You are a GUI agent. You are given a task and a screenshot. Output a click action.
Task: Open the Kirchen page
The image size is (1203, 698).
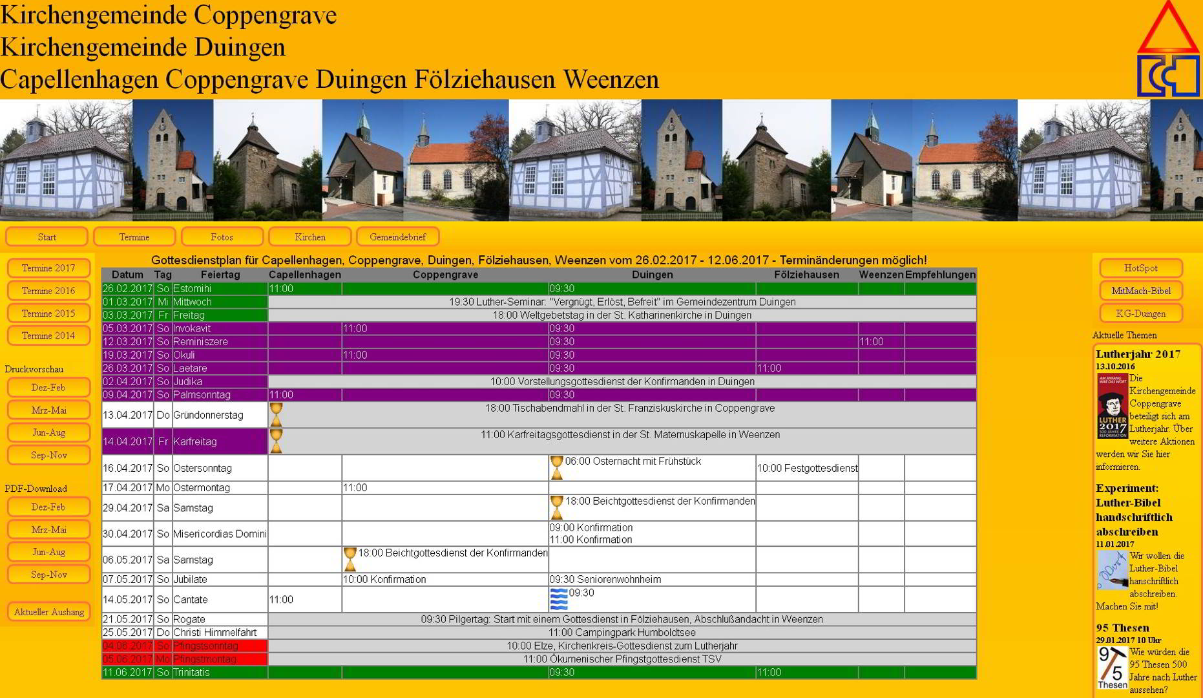coord(309,237)
